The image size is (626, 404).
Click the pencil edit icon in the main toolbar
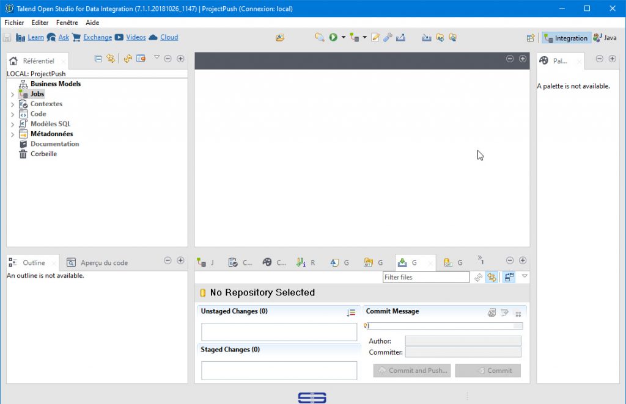375,37
